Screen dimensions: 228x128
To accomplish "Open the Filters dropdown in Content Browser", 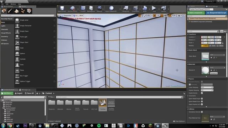I will 52,97.
